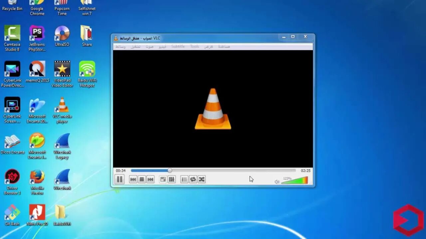The width and height of the screenshot is (426, 239).
Task: Select CyberLink Screen Recorder shortcut
Action: coord(12,110)
